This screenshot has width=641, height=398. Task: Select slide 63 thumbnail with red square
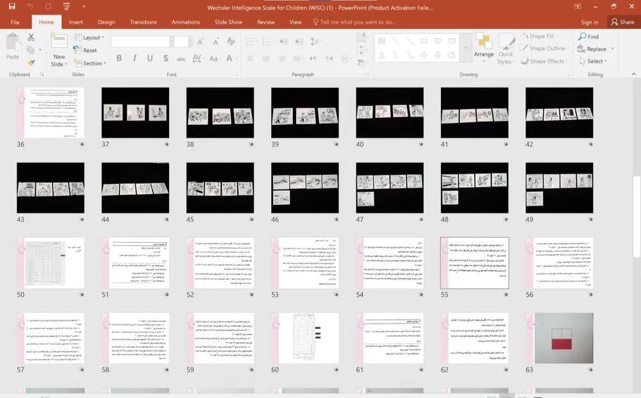pos(559,338)
